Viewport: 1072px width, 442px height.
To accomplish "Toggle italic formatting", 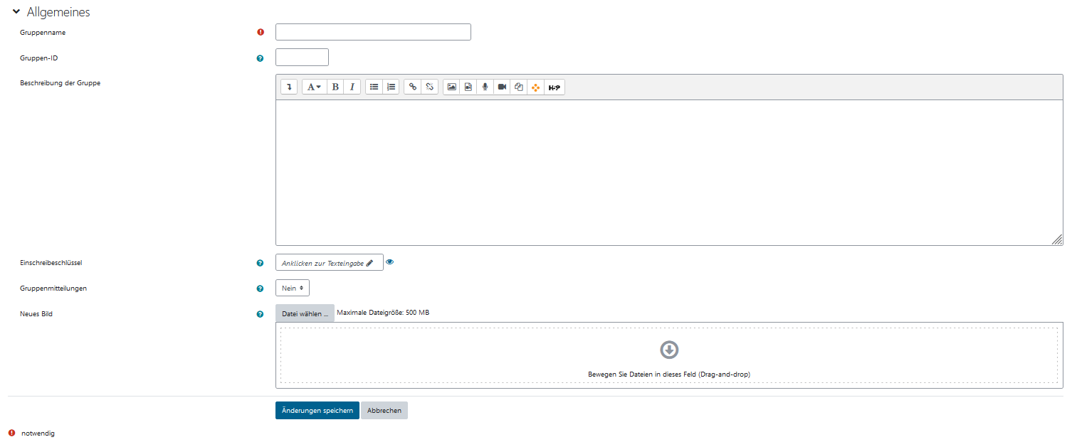I will click(x=352, y=87).
